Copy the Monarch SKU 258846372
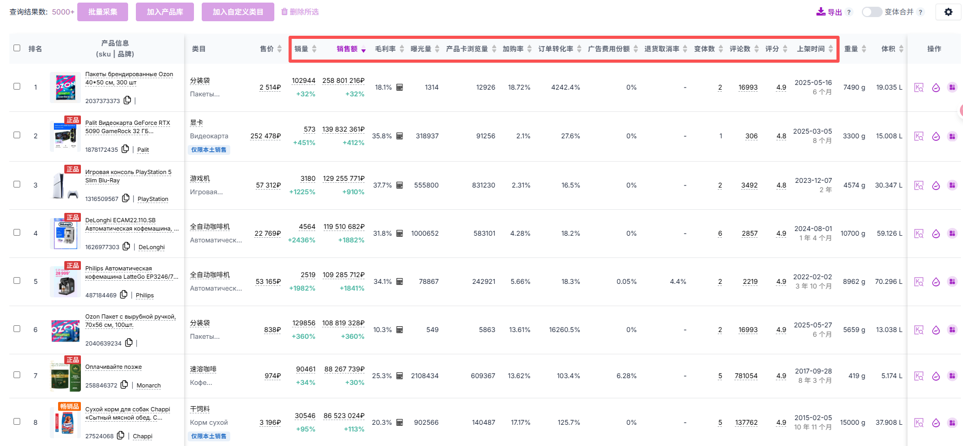This screenshot has width=963, height=446. coord(124,385)
